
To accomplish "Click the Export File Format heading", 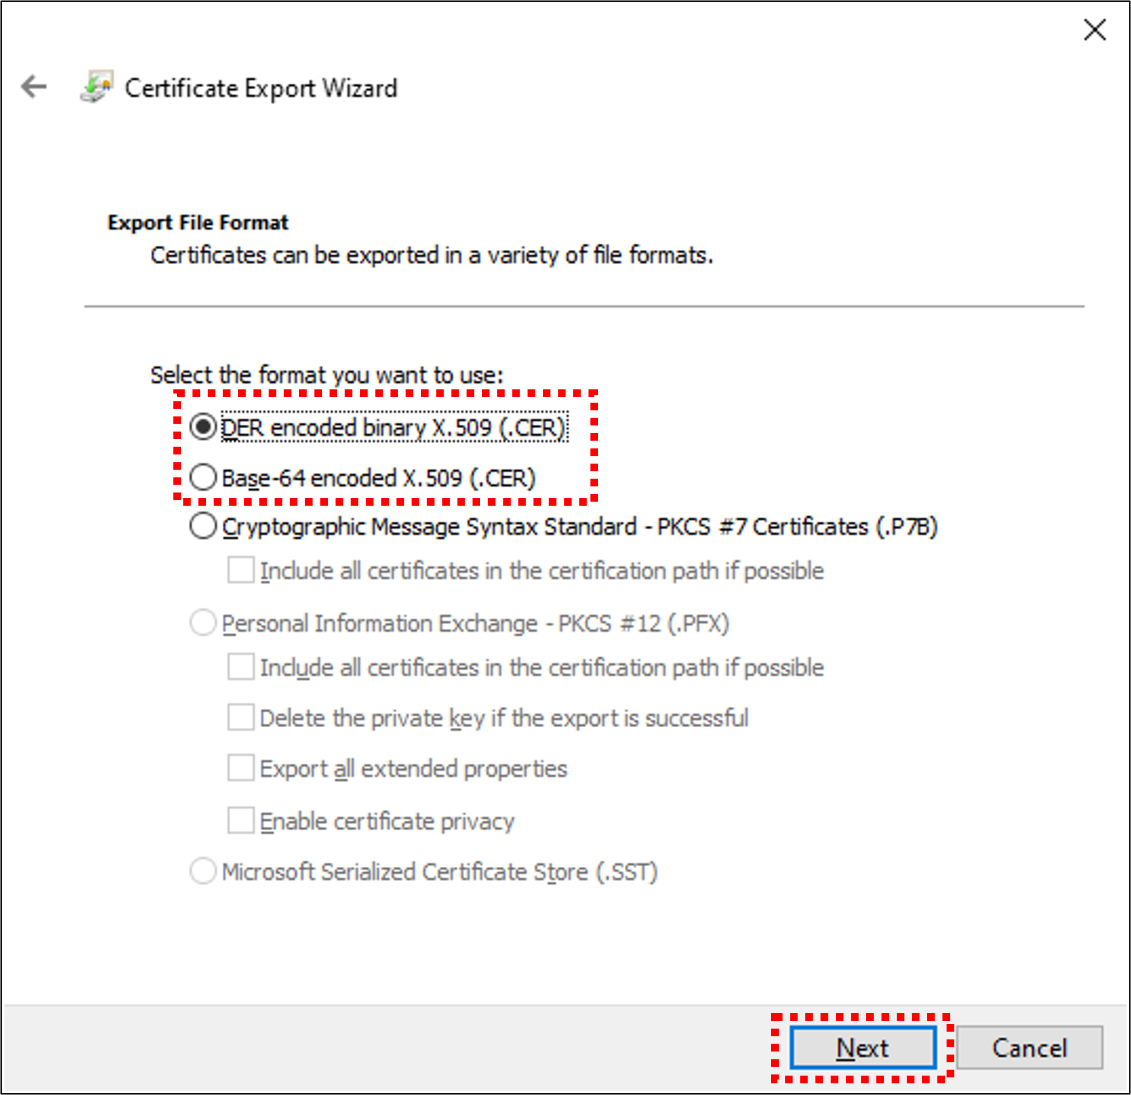I will [x=197, y=222].
